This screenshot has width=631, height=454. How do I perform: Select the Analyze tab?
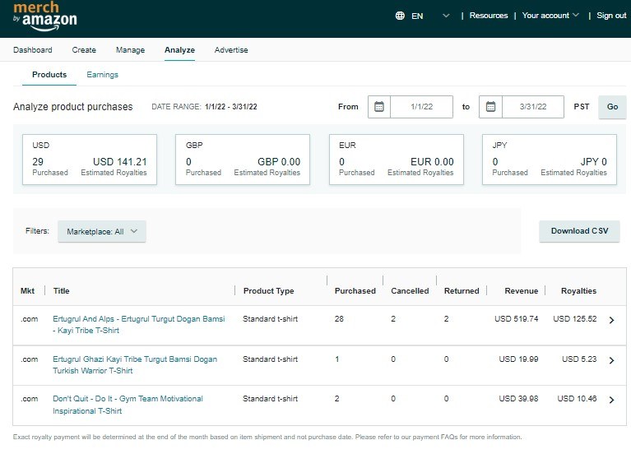(x=179, y=50)
